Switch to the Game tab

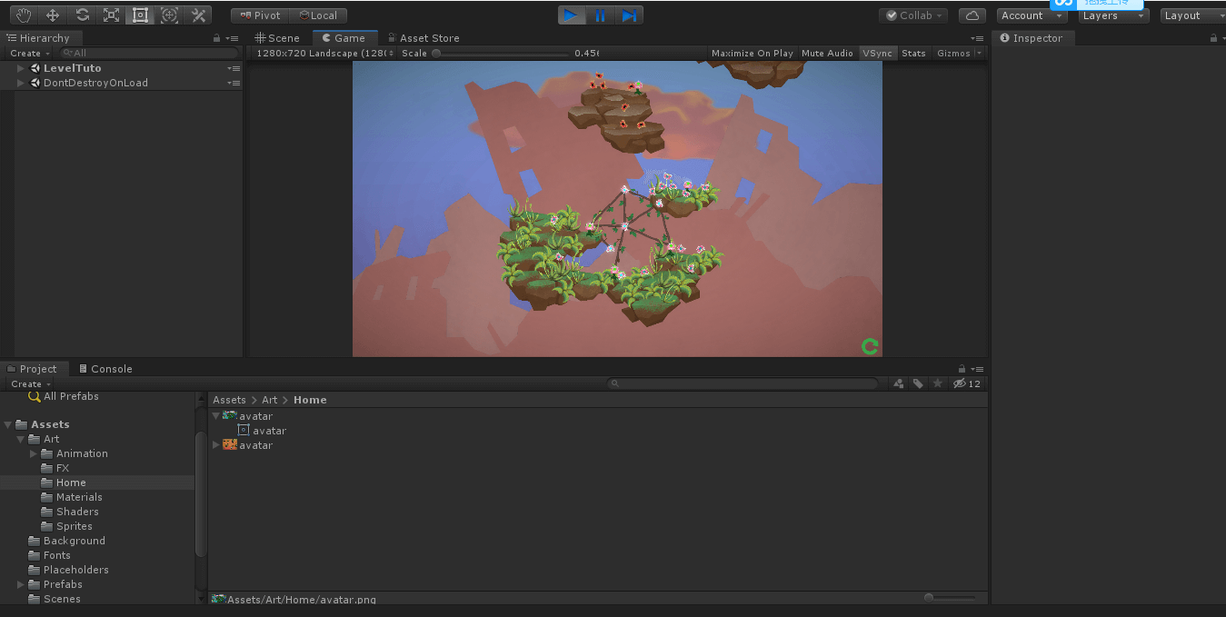click(x=344, y=38)
